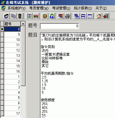Viewport: 115px width, 118px height.
Task: Click the orange gear settings toolbar icon
Action: (x=45, y=16)
